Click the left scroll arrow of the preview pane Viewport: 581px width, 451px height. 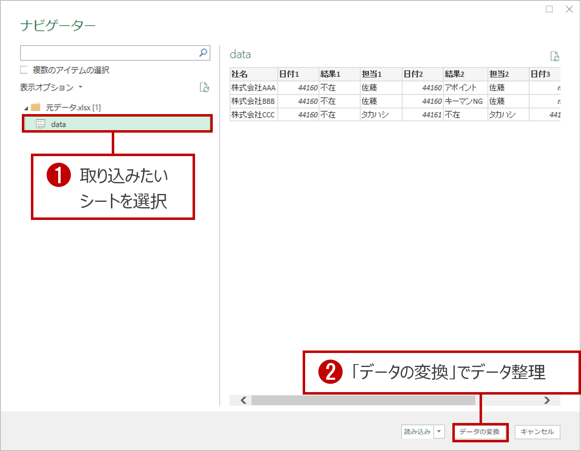242,400
